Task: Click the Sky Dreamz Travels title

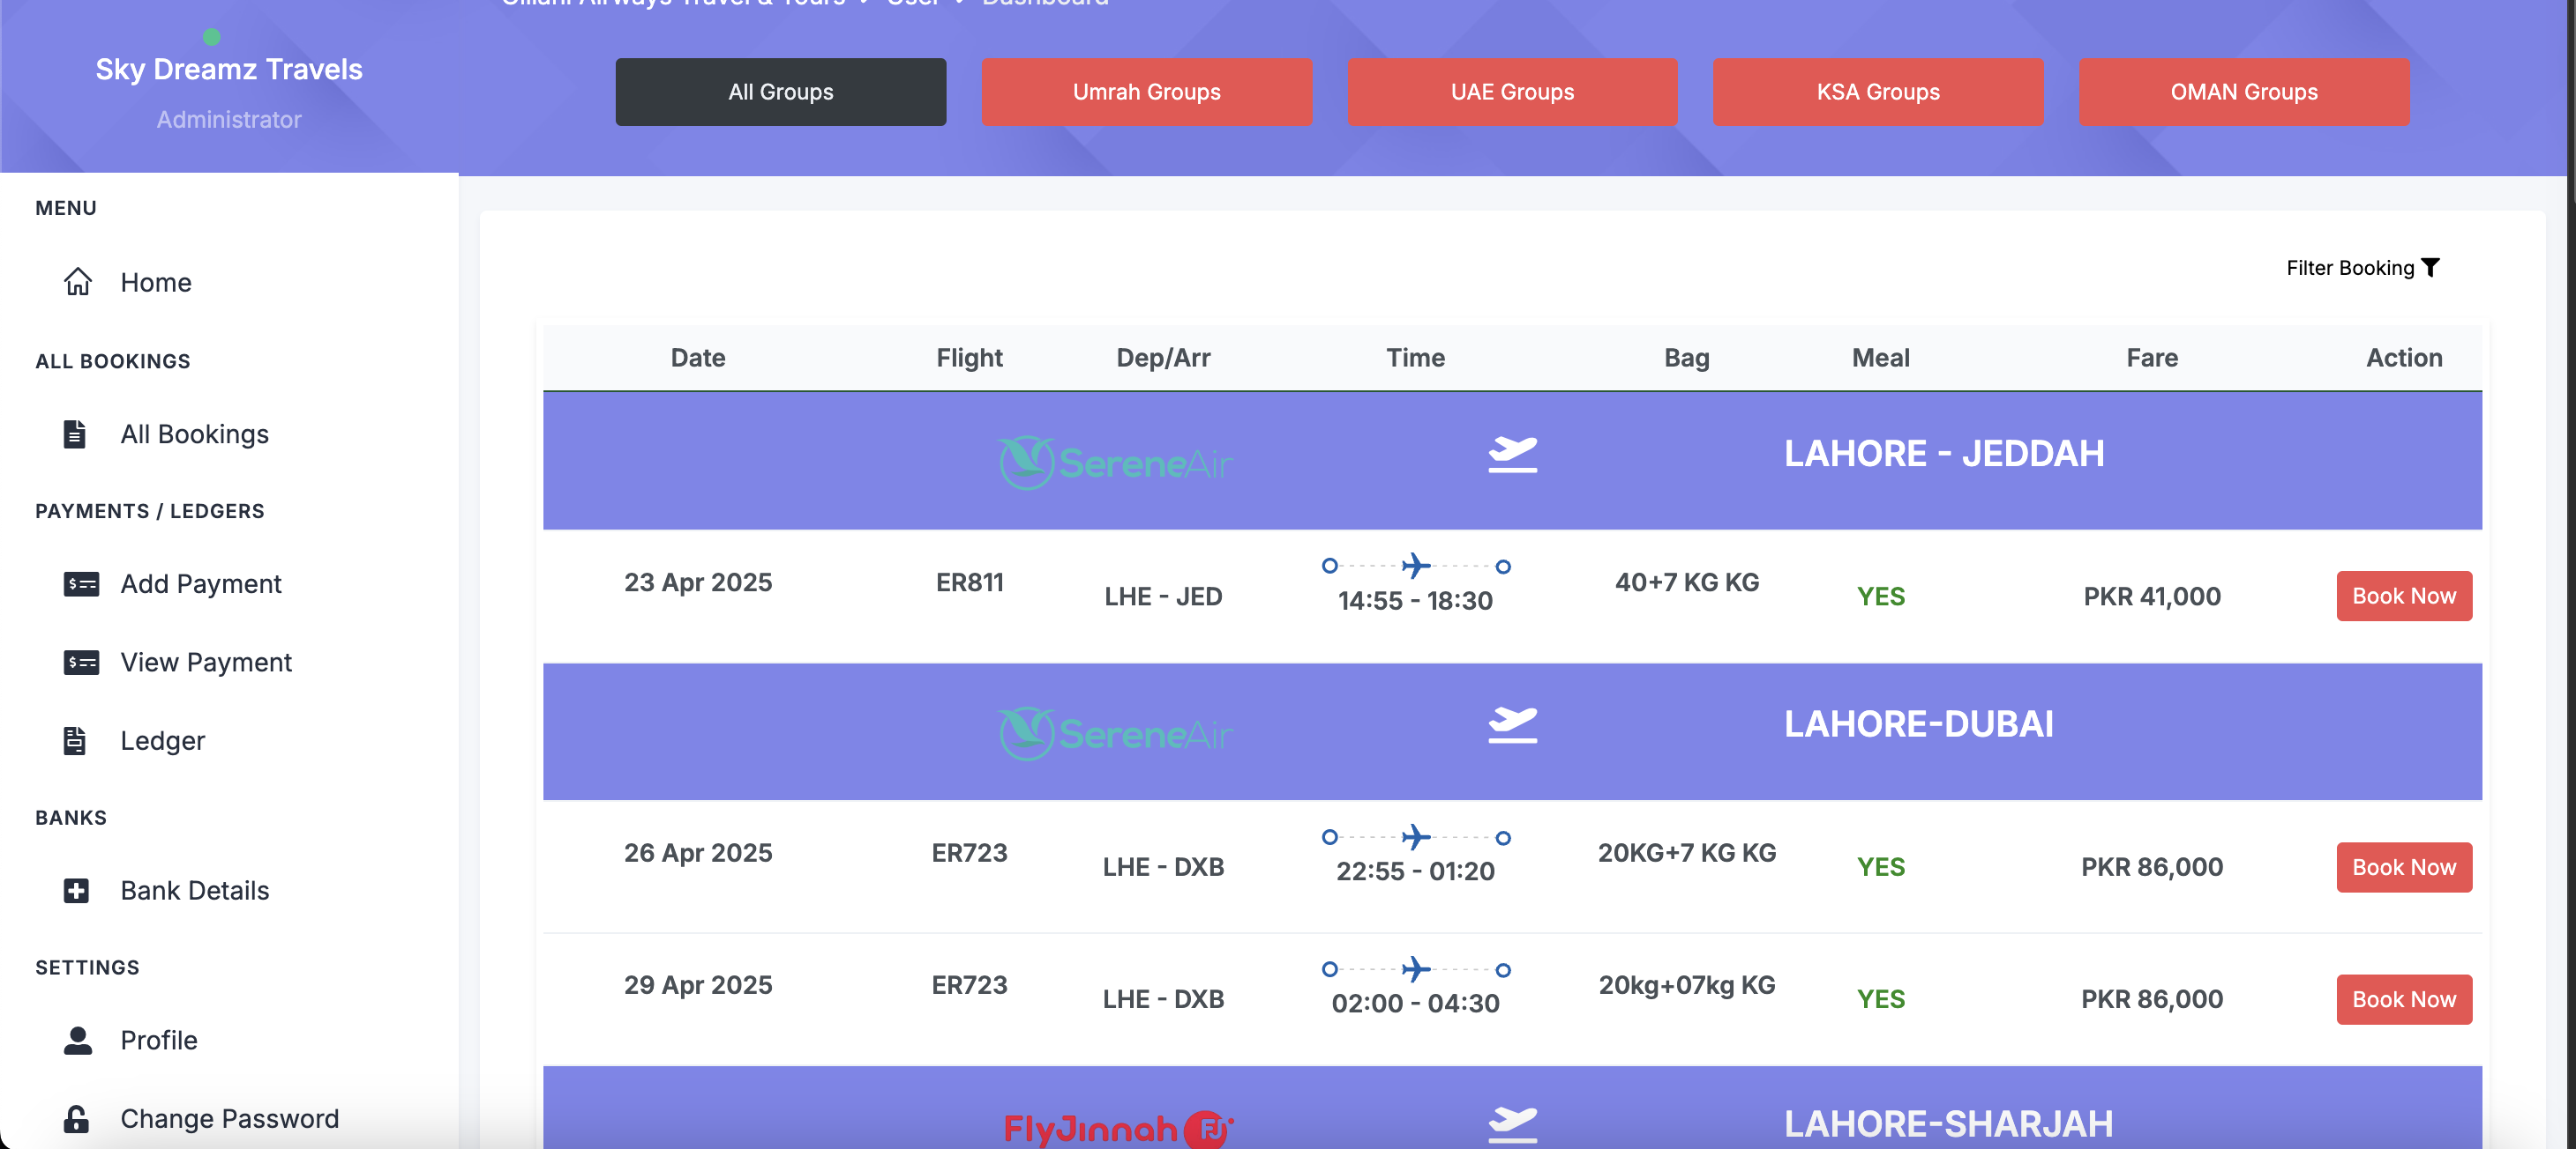Action: tap(229, 69)
